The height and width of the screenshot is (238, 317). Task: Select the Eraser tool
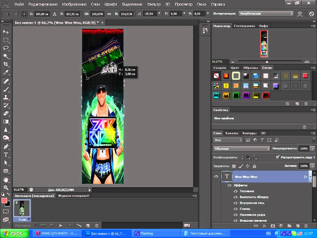click(6, 113)
